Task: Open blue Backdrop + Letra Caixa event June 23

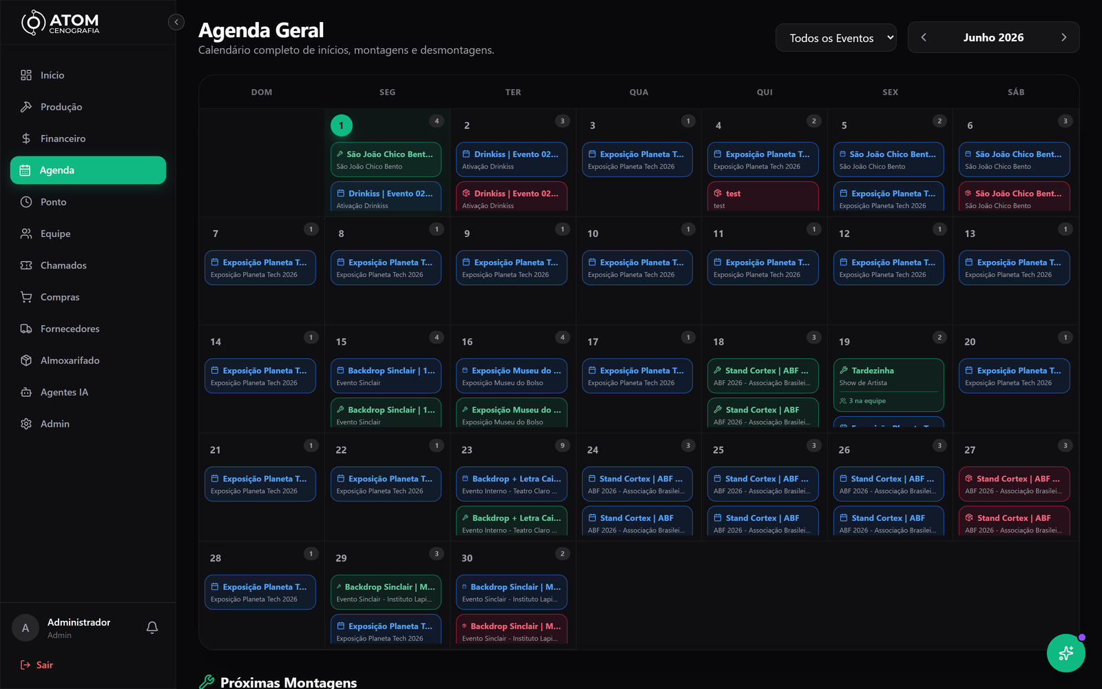Action: tap(512, 484)
